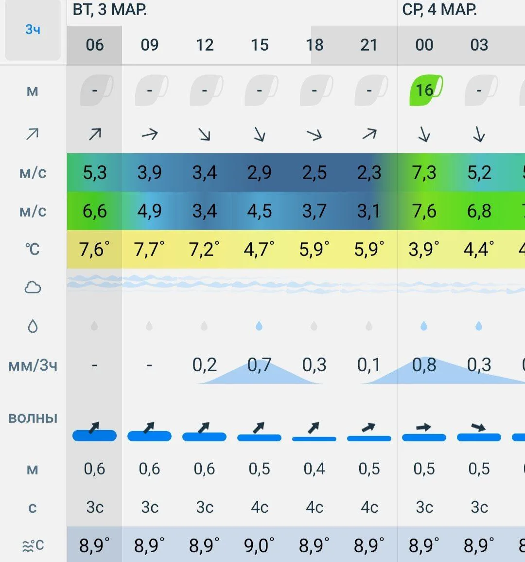Click the wind direction header arrow icon

coord(33,133)
